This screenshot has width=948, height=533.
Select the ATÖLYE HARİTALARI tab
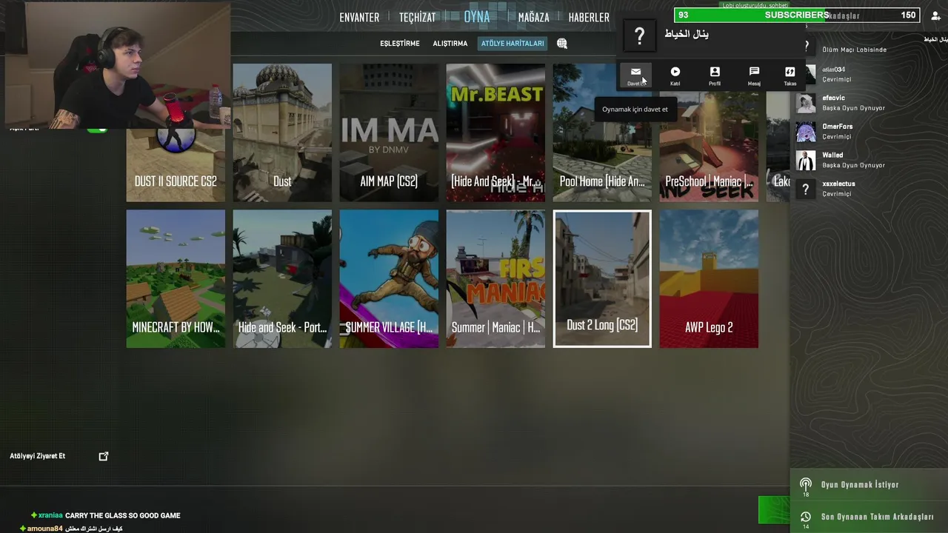click(513, 44)
